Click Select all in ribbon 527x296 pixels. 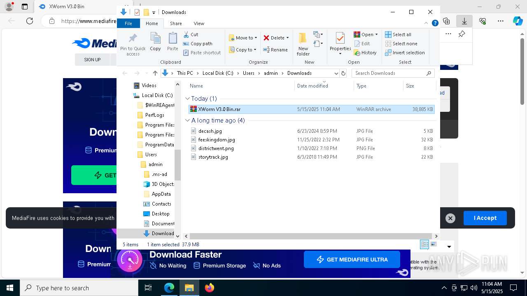(x=398, y=35)
